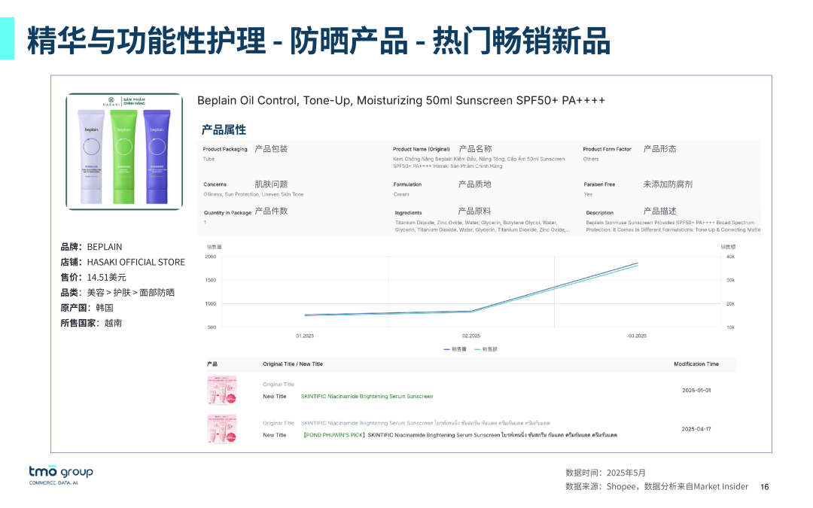Click the slide title 精华与功能性护理 - 防晒产品 - 热门畅销新品
The width and height of the screenshot is (813, 508).
pyautogui.click(x=318, y=41)
